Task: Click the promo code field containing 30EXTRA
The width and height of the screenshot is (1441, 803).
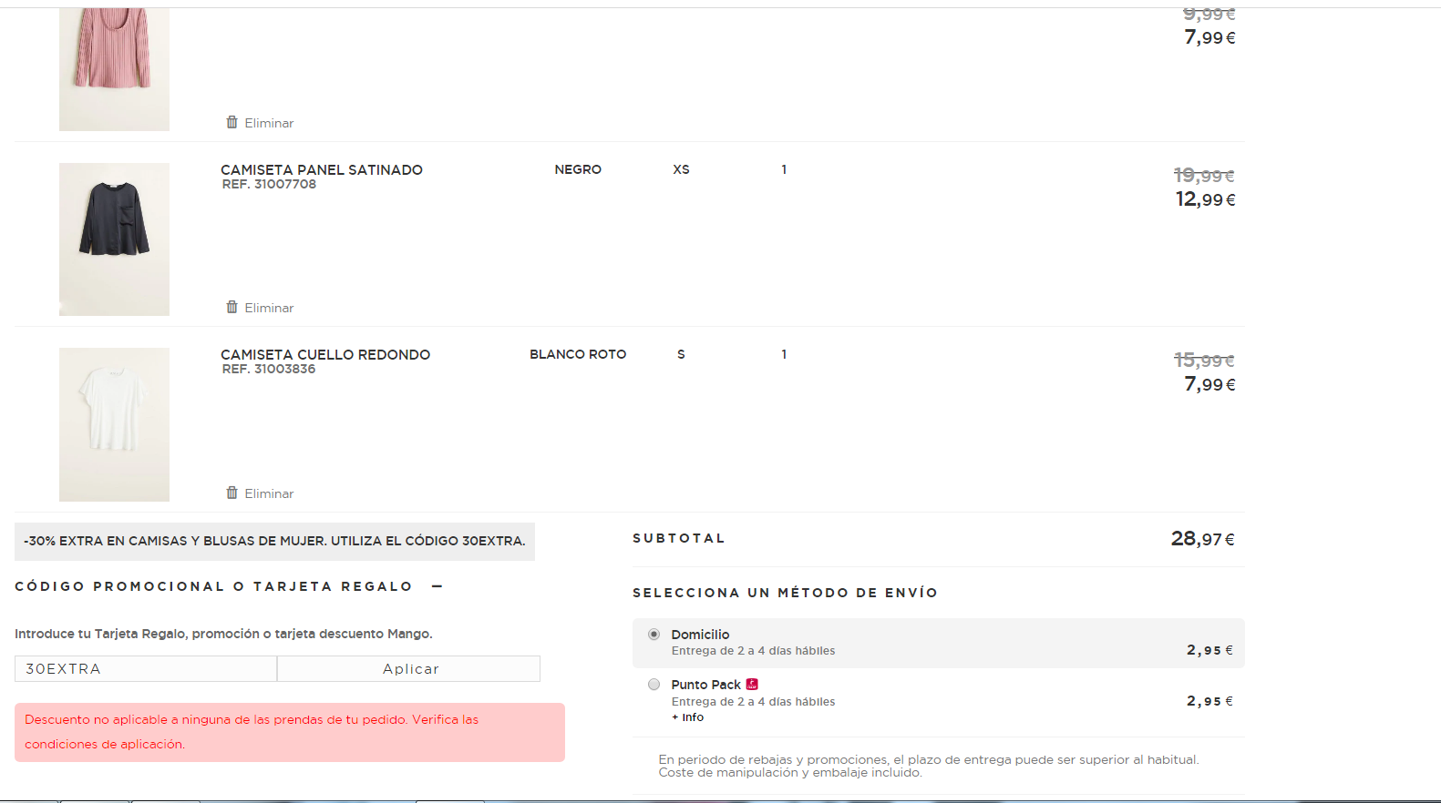Action: pyautogui.click(x=146, y=668)
